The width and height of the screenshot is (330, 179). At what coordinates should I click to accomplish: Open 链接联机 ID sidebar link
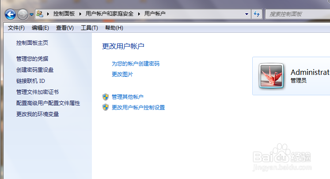(30, 81)
